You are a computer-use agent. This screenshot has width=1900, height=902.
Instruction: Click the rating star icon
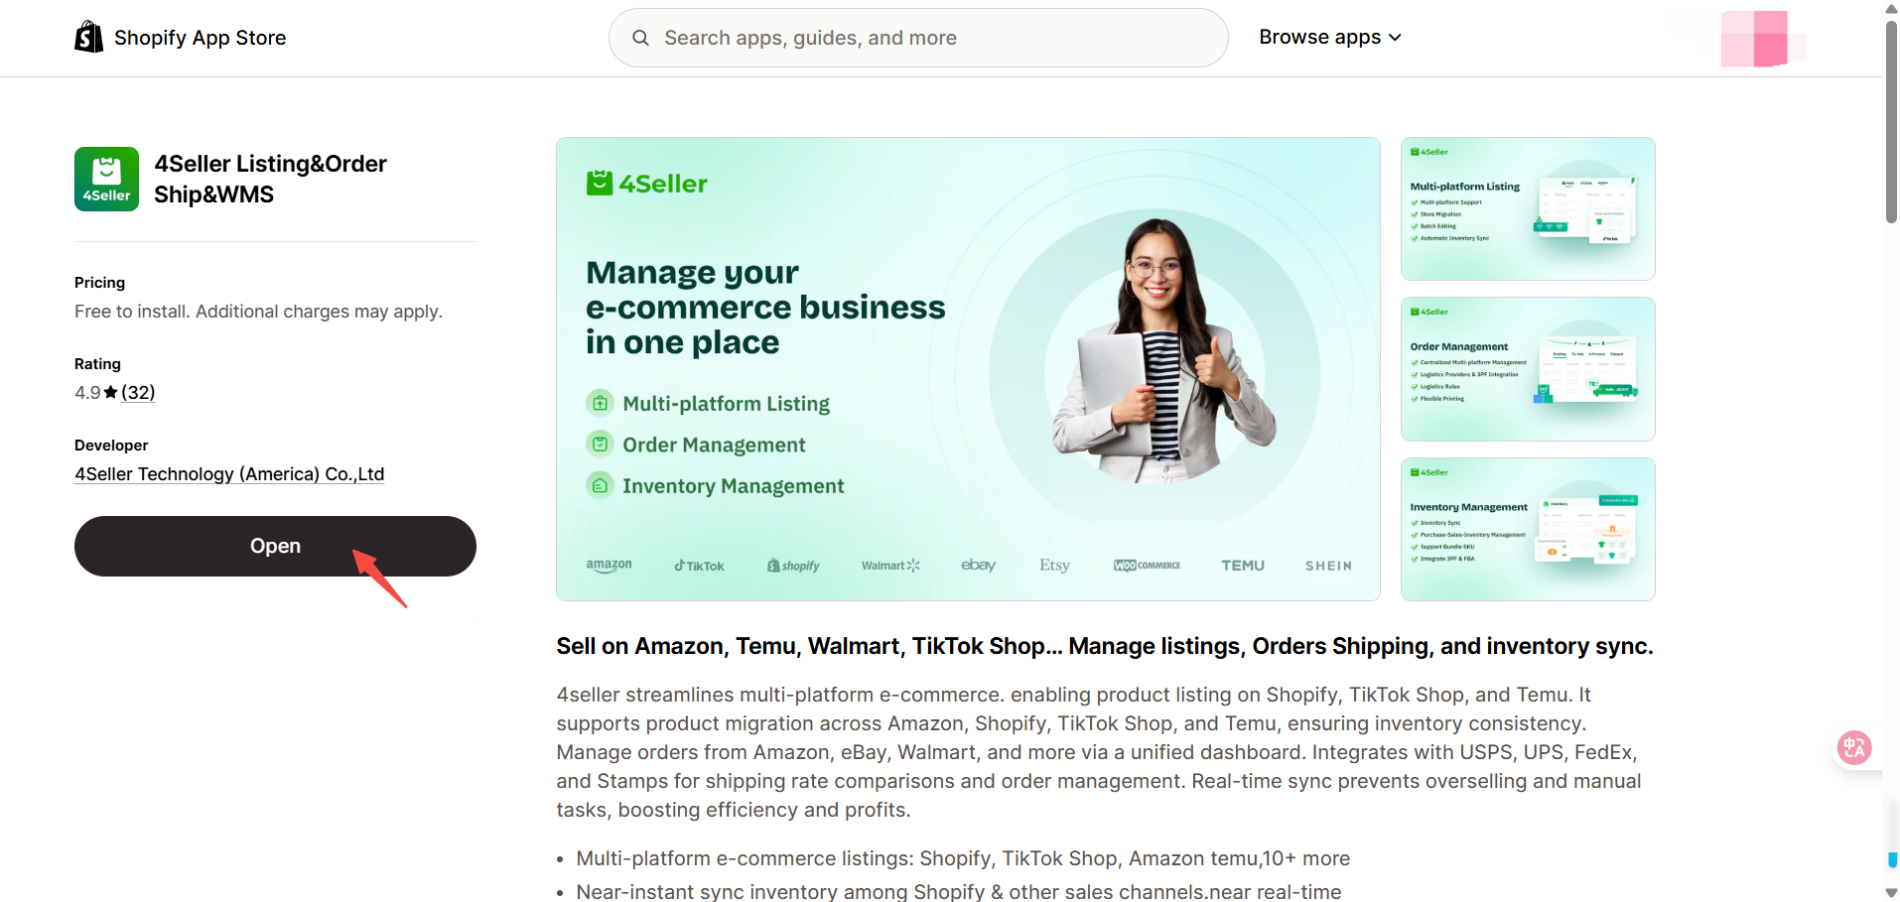click(110, 392)
